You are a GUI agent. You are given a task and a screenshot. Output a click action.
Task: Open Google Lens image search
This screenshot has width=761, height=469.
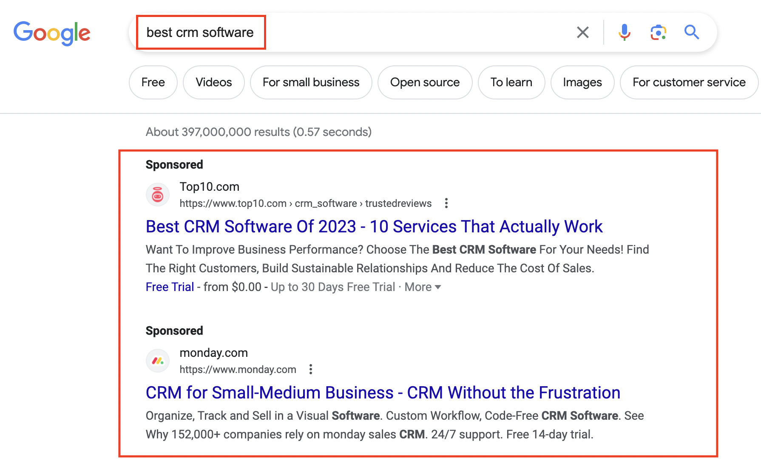pos(658,32)
